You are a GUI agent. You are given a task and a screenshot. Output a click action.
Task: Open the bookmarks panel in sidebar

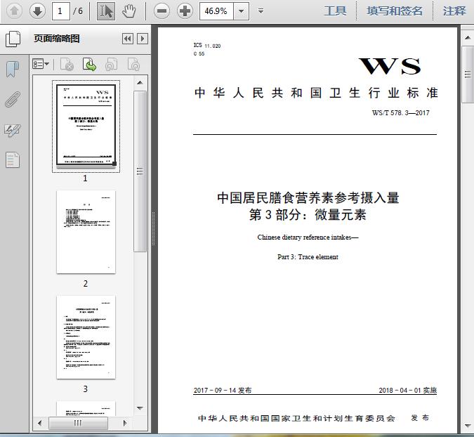[13, 69]
